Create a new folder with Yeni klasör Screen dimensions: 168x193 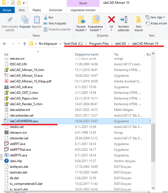pyautogui.click(x=139, y=24)
